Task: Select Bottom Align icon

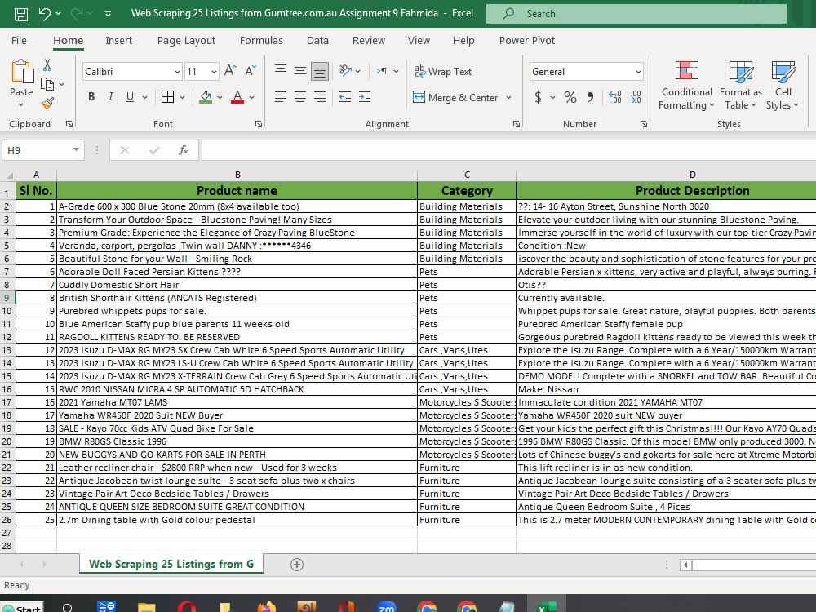Action: coord(320,71)
